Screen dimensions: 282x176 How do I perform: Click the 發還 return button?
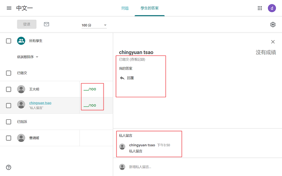pyautogui.click(x=27, y=24)
